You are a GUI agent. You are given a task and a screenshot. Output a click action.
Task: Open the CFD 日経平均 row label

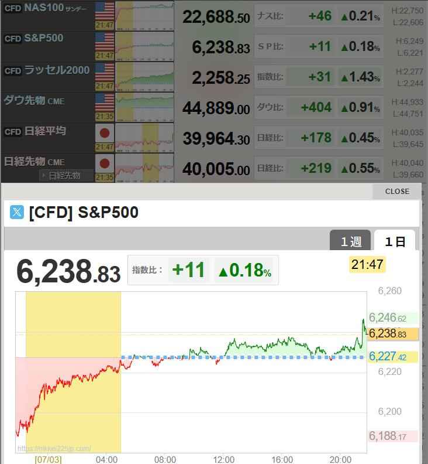(x=35, y=131)
